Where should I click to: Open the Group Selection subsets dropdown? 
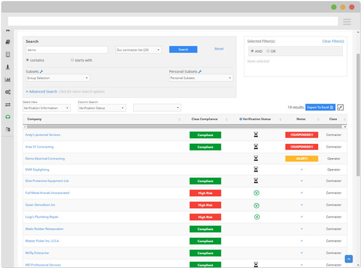pyautogui.click(x=58, y=78)
